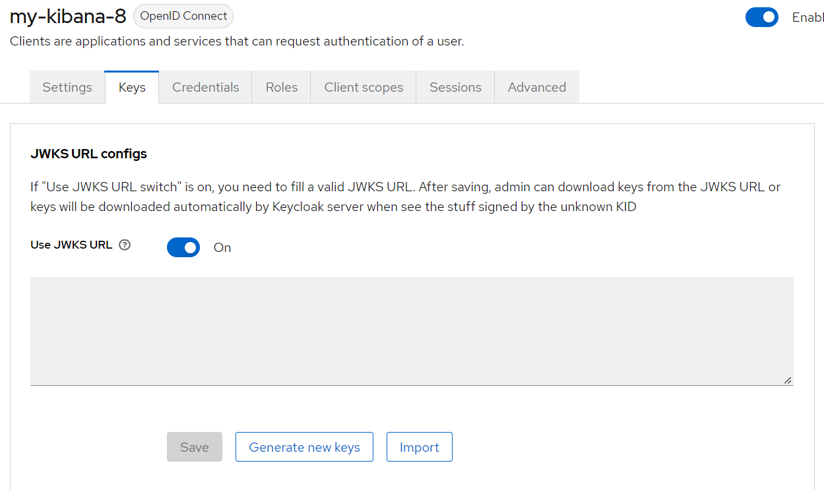Image resolution: width=824 pixels, height=490 pixels.
Task: Click the "Use JWKS URL" field label
Action: [x=71, y=245]
